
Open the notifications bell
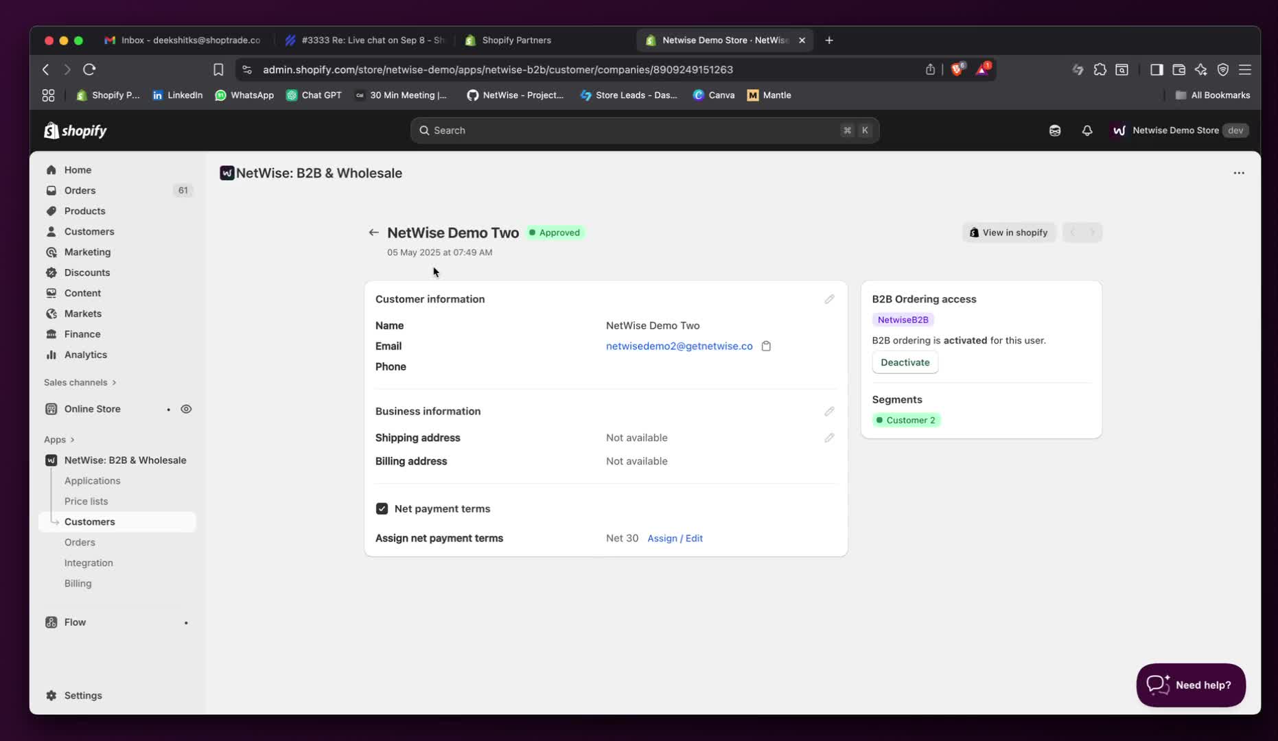(x=1087, y=130)
